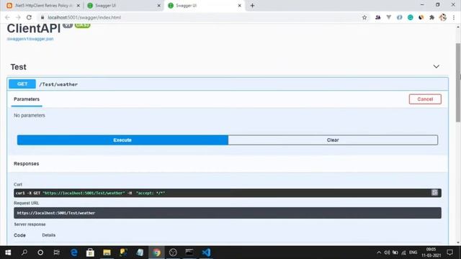Open the terminal window on the taskbar
This screenshot has width=461, height=259.
tap(189, 253)
